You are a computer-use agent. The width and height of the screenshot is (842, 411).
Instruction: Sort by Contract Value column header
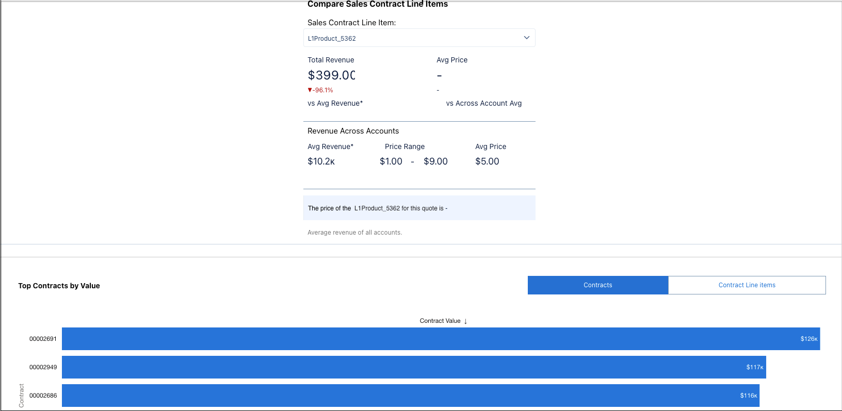click(443, 321)
